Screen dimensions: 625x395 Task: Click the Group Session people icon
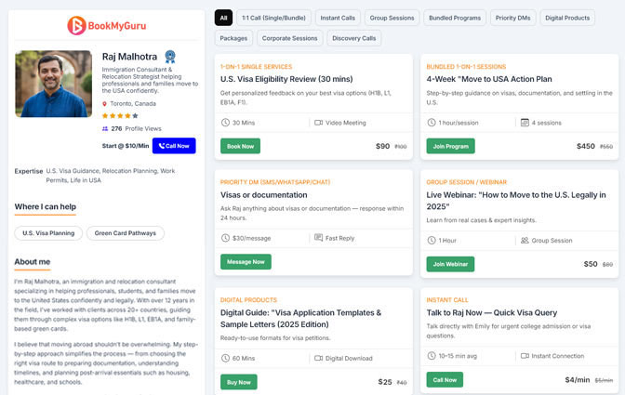point(524,240)
